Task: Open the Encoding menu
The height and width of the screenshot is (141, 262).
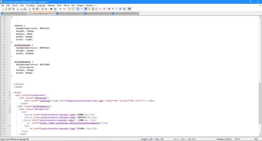Action: pyautogui.click(x=30, y=5)
